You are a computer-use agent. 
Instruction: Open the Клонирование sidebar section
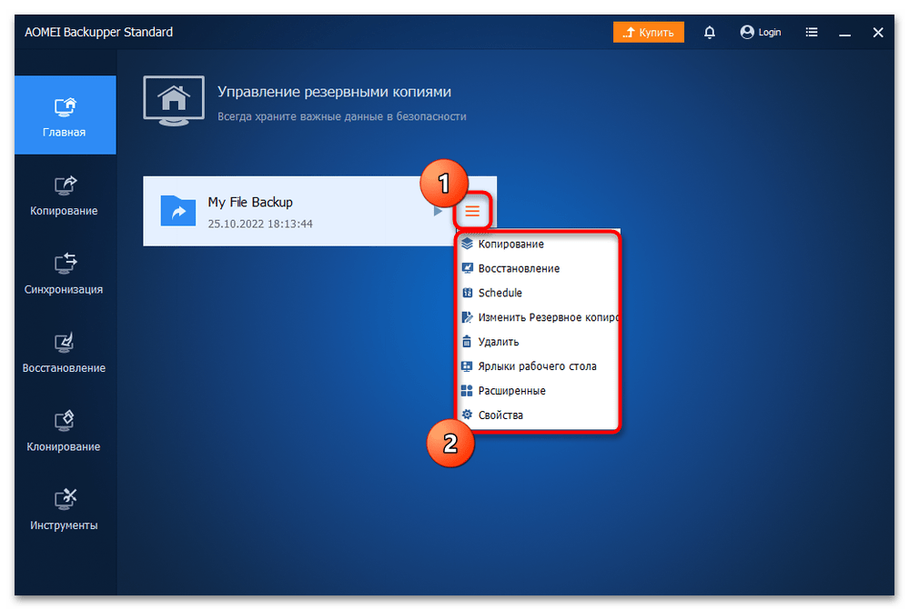(65, 431)
